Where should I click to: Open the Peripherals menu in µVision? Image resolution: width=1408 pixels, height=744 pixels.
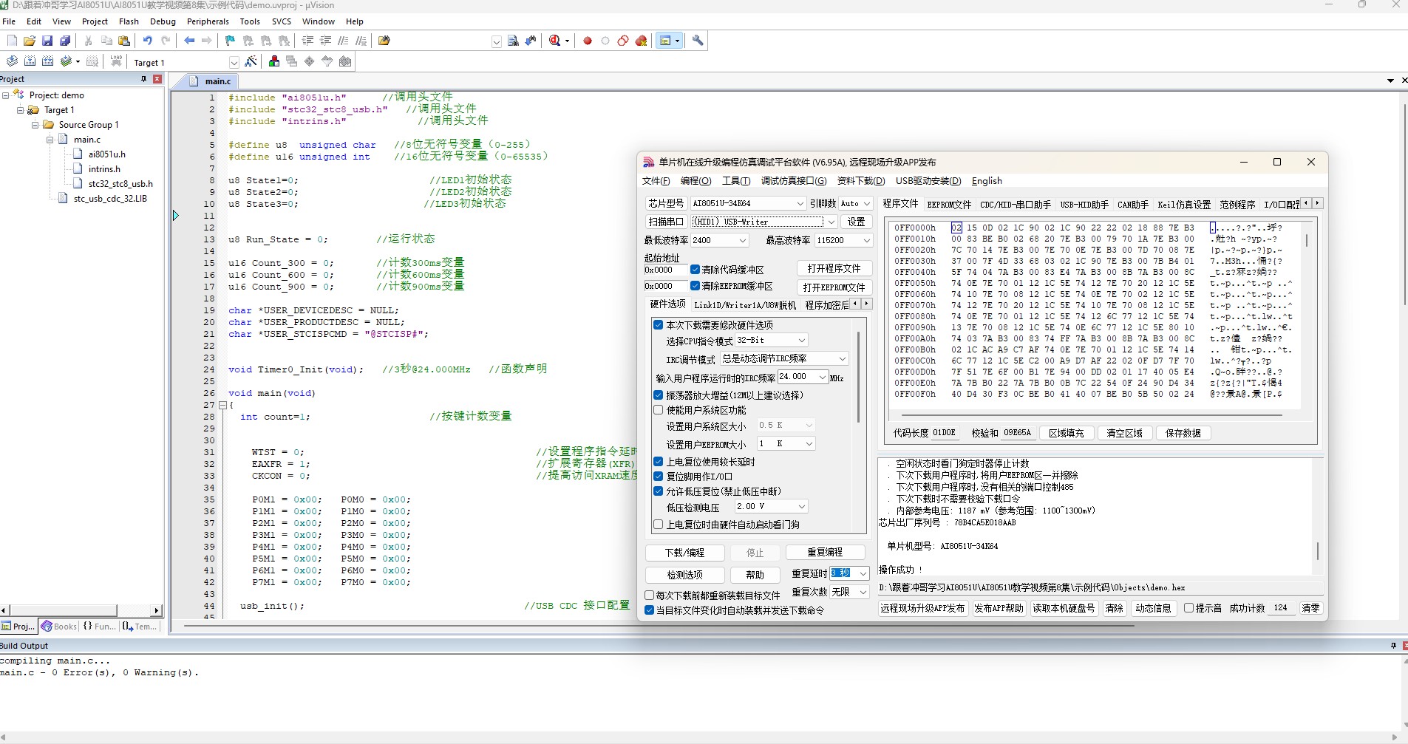click(x=208, y=21)
